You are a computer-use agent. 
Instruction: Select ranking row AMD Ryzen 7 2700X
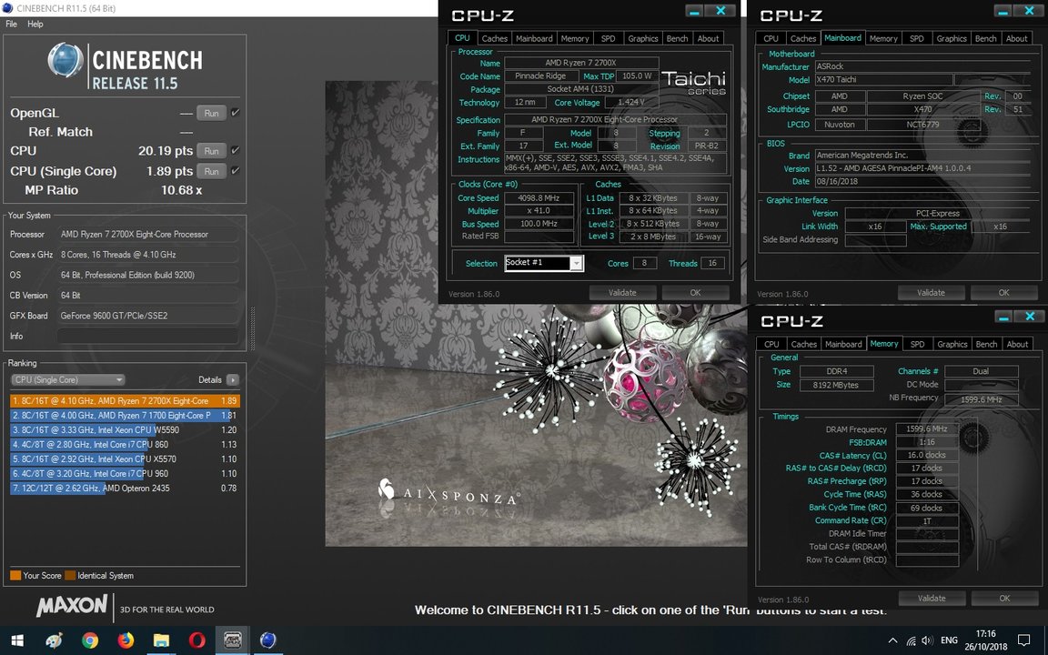coord(125,401)
